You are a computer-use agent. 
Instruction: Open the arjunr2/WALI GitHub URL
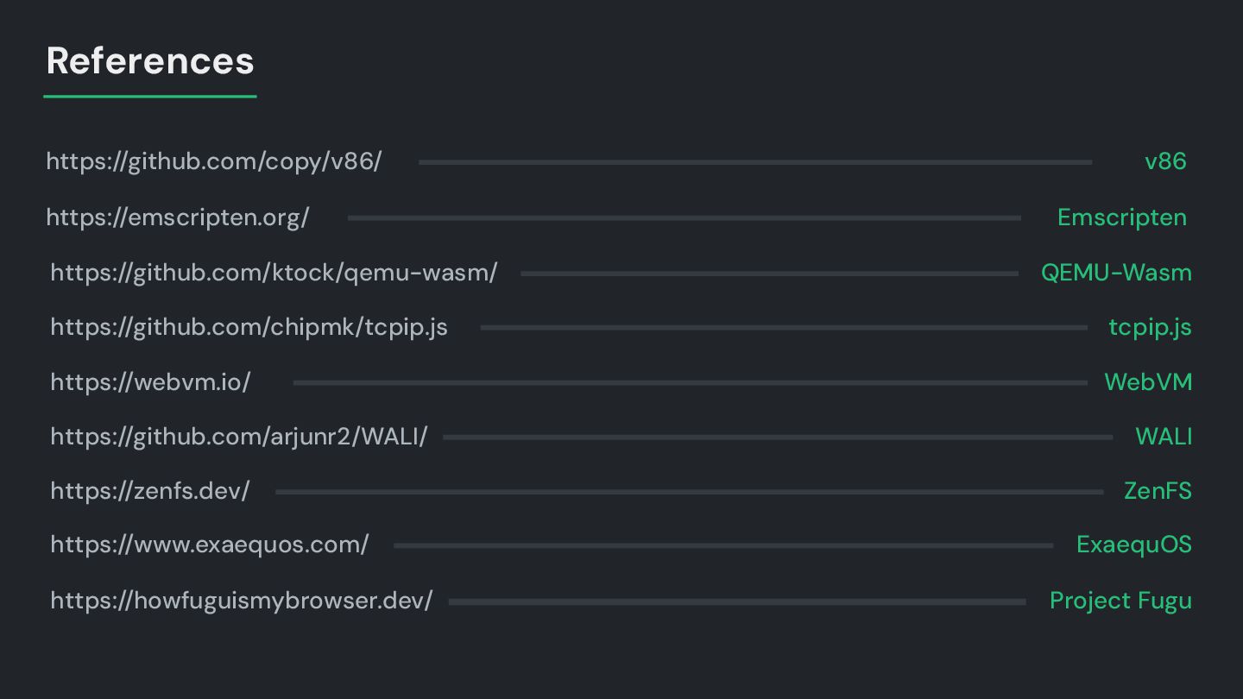(x=239, y=437)
